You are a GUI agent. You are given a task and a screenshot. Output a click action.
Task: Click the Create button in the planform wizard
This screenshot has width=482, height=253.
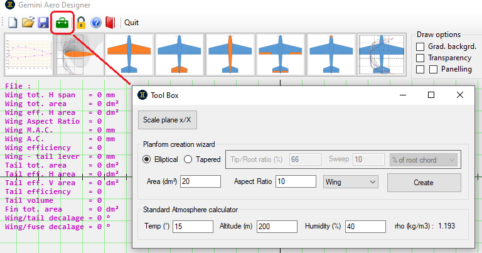pyautogui.click(x=424, y=183)
